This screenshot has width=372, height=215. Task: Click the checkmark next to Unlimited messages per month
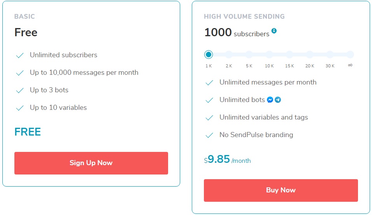[209, 83]
